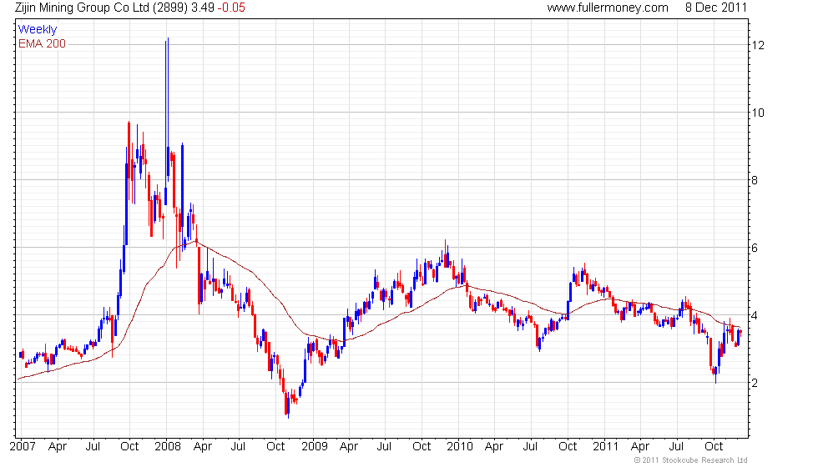
Task: Click the chart title Zijin Mining Group Co Ltd
Action: (x=82, y=8)
